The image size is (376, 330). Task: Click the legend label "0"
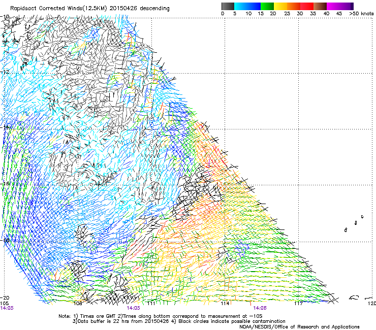coord(223,14)
